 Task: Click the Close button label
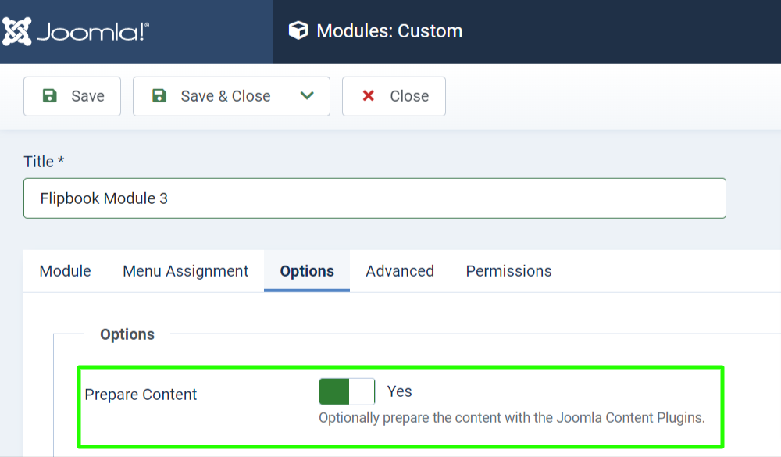409,96
